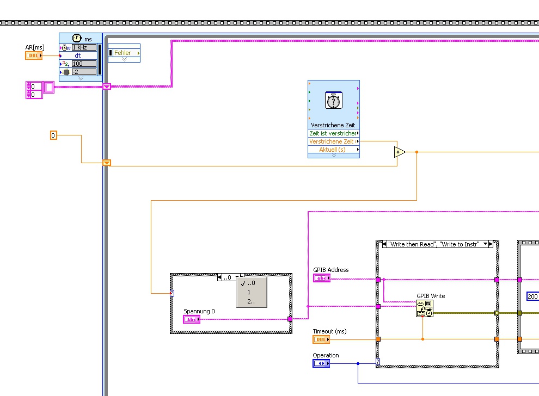
Task: Click the GPIB Write label
Action: [431, 296]
